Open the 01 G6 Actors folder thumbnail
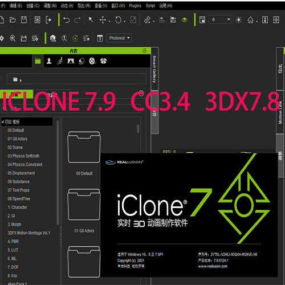The width and height of the screenshot is (285, 285). coord(84,205)
